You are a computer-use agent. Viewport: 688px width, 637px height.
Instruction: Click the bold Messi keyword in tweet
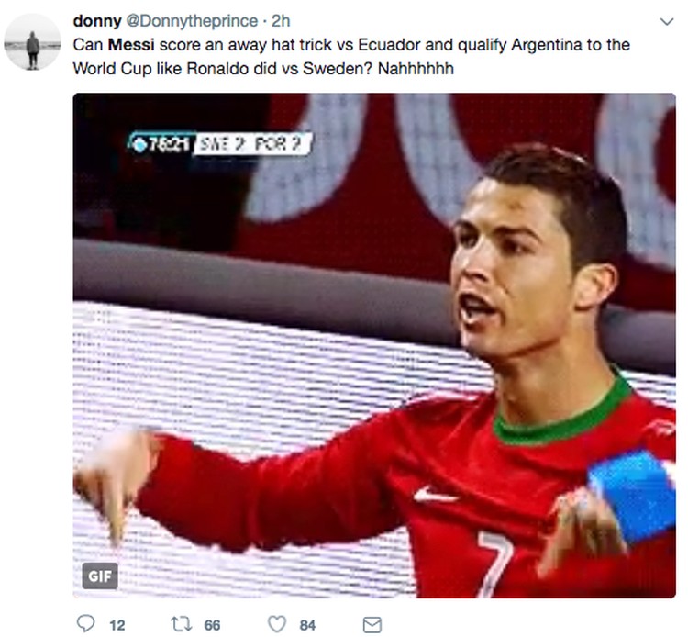coord(131,45)
